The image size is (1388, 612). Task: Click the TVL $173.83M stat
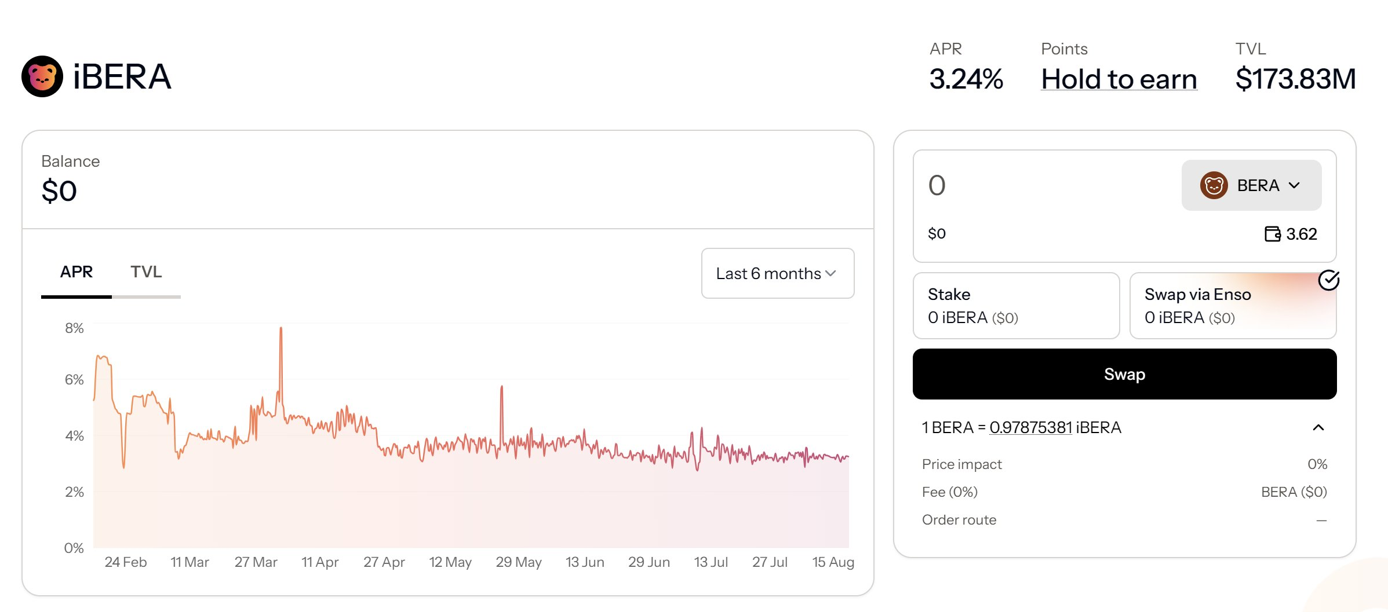coord(1295,79)
